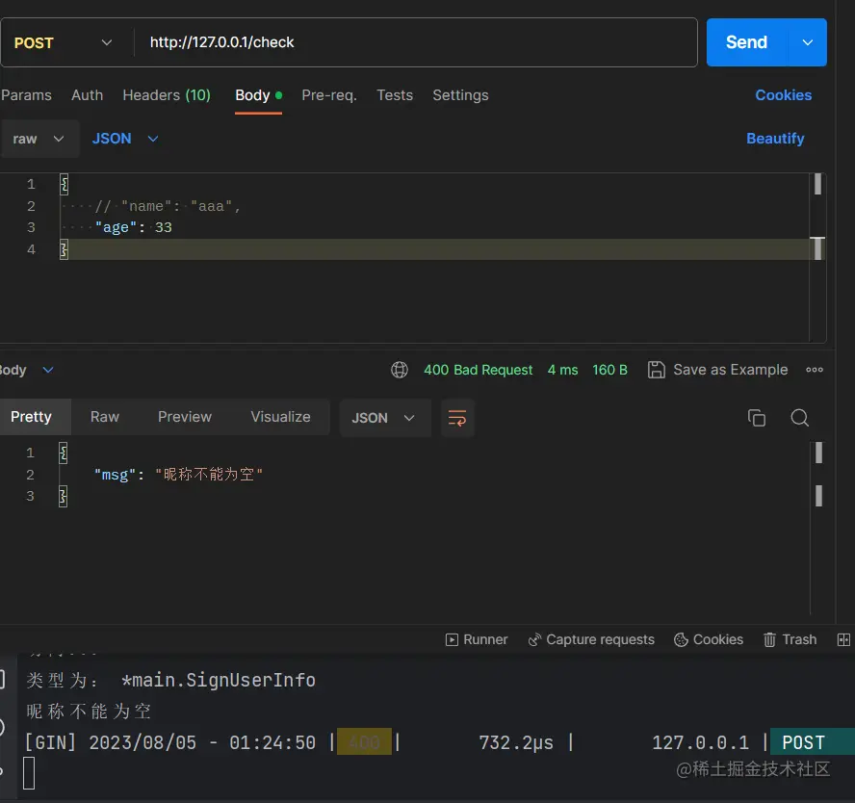The height and width of the screenshot is (803, 855).
Task: Click the "msg" line in response body
Action: pos(178,475)
